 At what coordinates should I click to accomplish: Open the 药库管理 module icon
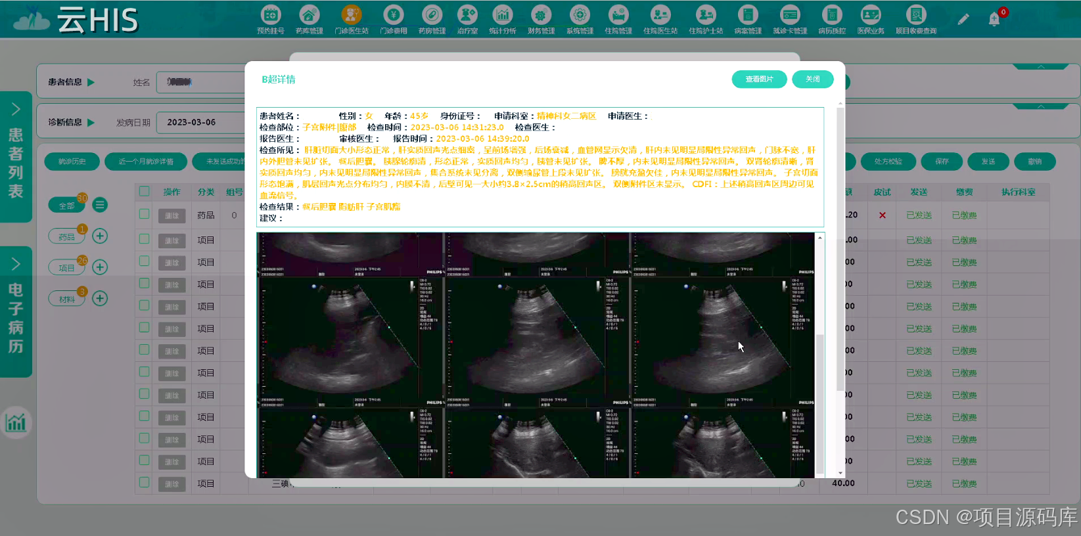[309, 14]
